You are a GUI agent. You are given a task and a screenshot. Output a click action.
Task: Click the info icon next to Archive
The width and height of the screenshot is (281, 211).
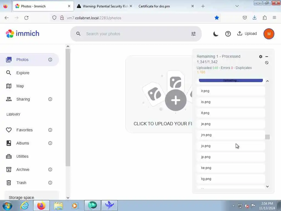(50, 170)
